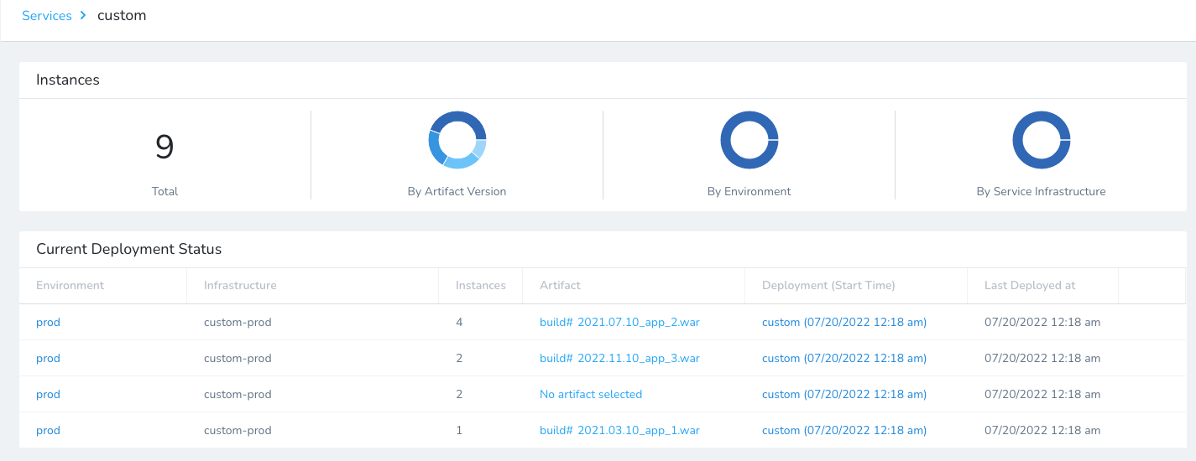Screen dimensions: 1196x461
Task: Click the By Environment donut chart
Action: pos(749,140)
